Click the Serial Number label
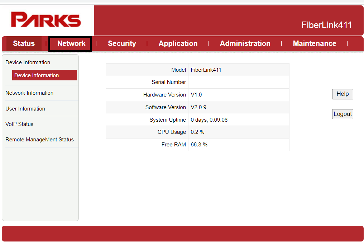364x244 pixels. 168,82
